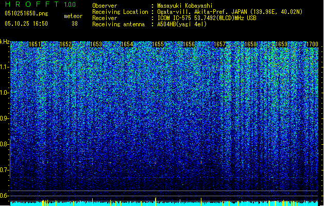324x206 pixels.
Task: Click the 1654 time marker
Action: click(x=127, y=44)
